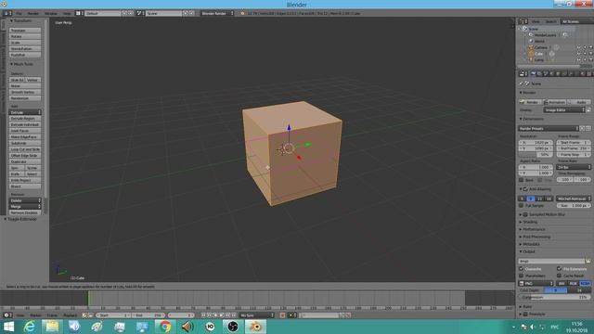Viewport: 594px width, 334px height.
Task: Open the Render menu
Action: [33, 13]
